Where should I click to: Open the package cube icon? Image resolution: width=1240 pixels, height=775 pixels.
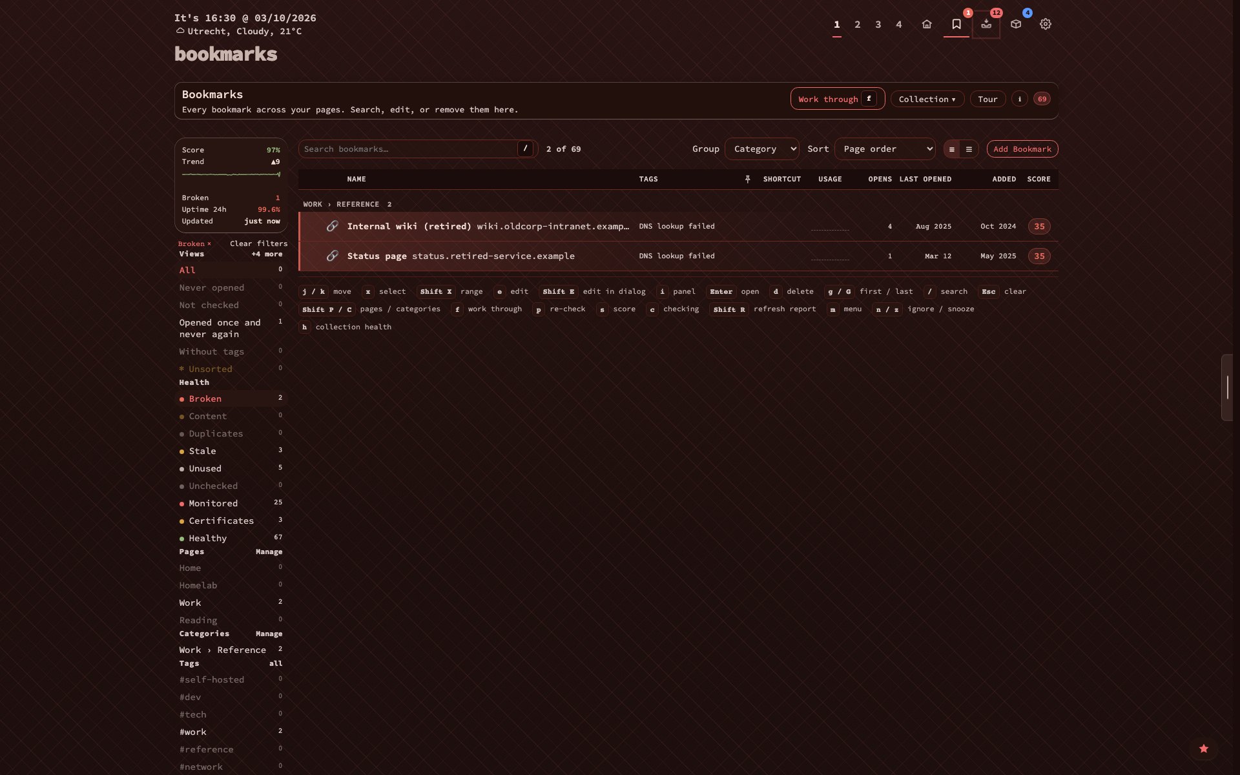coord(1016,24)
